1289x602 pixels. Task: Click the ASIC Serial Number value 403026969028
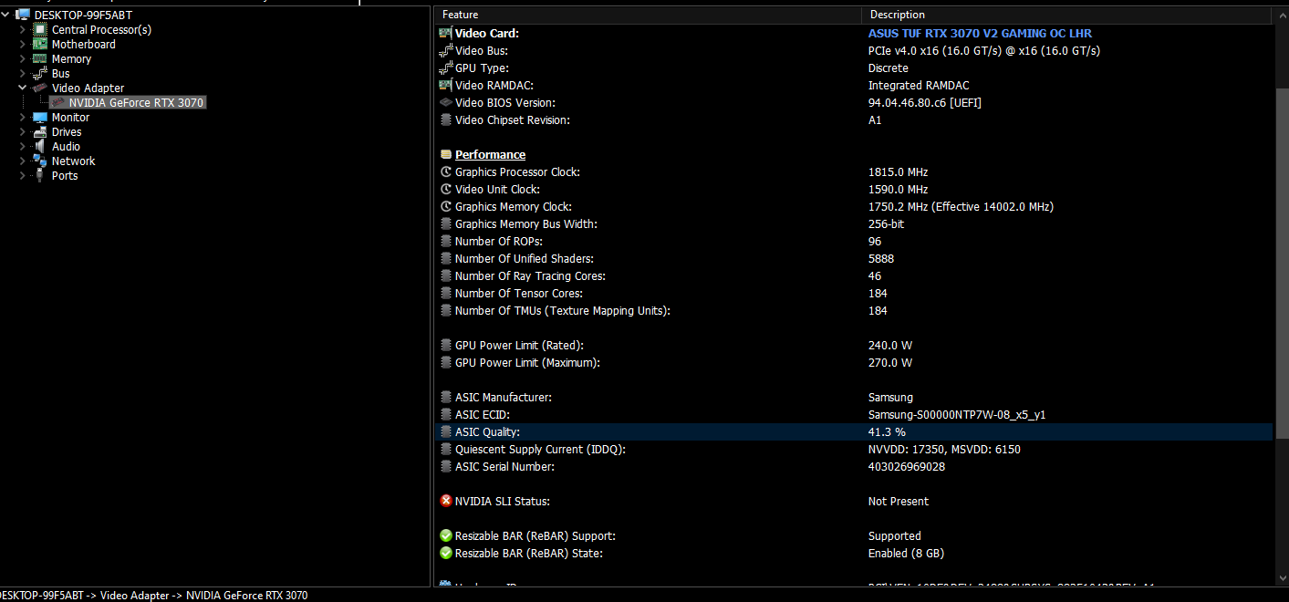pyautogui.click(x=907, y=466)
